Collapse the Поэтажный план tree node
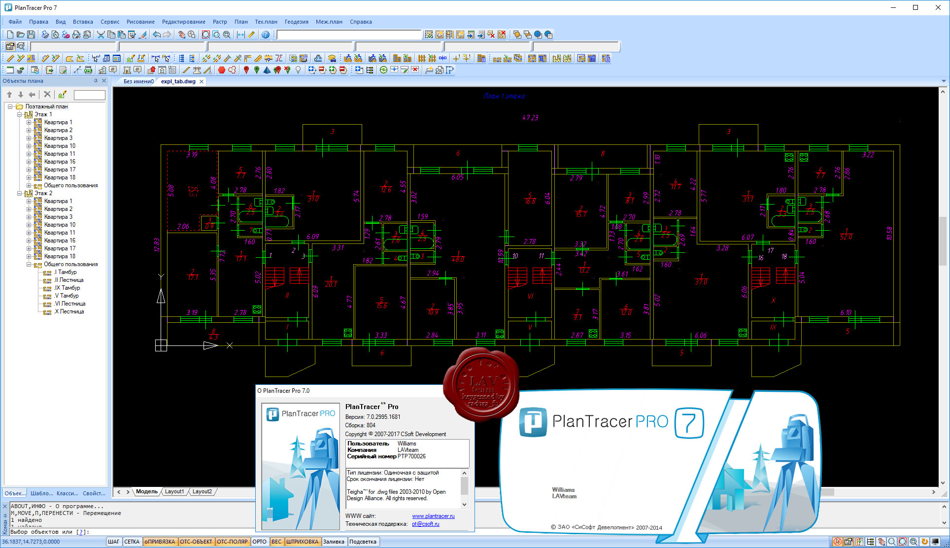Screen dimensions: 950x548 click(10, 106)
